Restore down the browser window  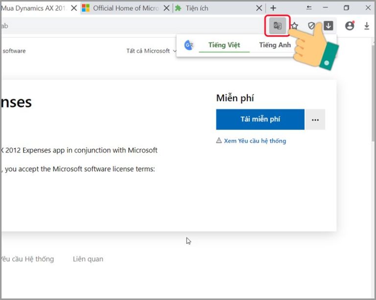tap(346, 8)
